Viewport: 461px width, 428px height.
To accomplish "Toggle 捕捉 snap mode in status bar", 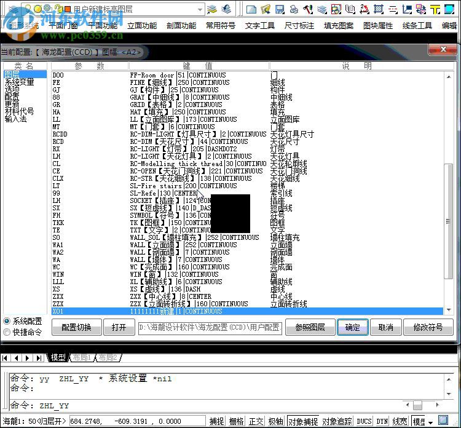I will tap(217, 421).
